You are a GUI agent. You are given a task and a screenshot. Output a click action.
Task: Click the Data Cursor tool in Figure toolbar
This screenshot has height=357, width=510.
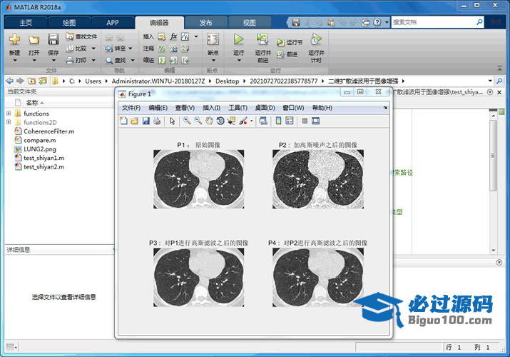tap(232, 121)
